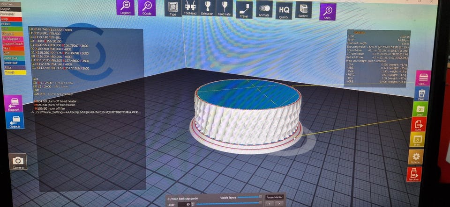Open the Camera settings button
The width and height of the screenshot is (450, 207).
18,162
